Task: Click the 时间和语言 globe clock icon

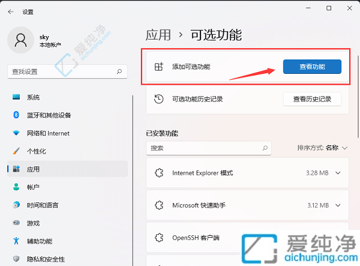Action: click(x=16, y=205)
